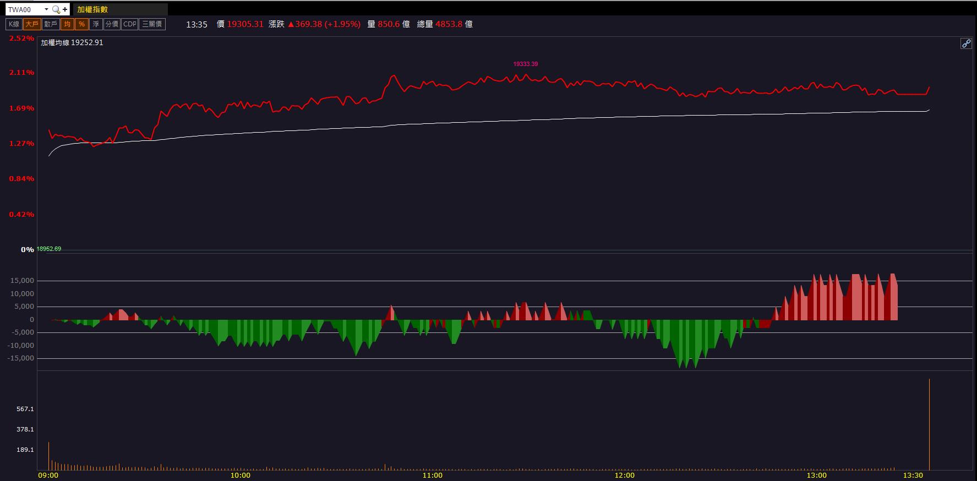Click the "0.42%" axis label
977x481 pixels.
tap(21, 215)
